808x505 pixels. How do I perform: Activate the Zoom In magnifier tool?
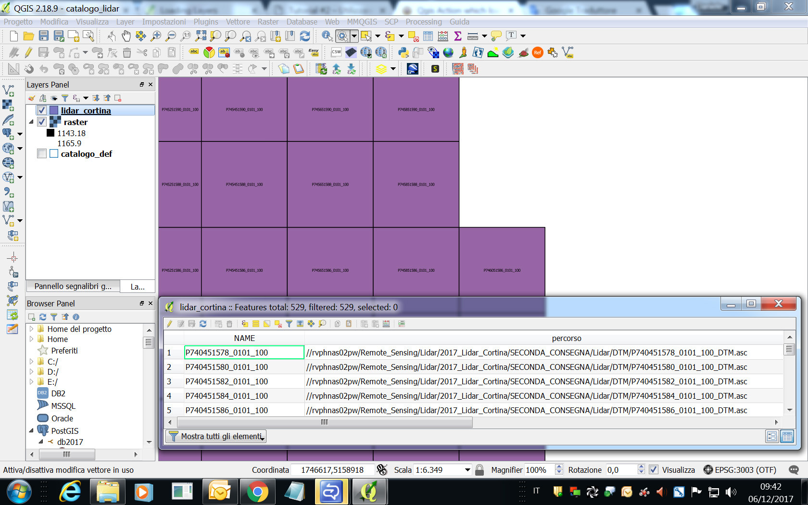tap(156, 36)
